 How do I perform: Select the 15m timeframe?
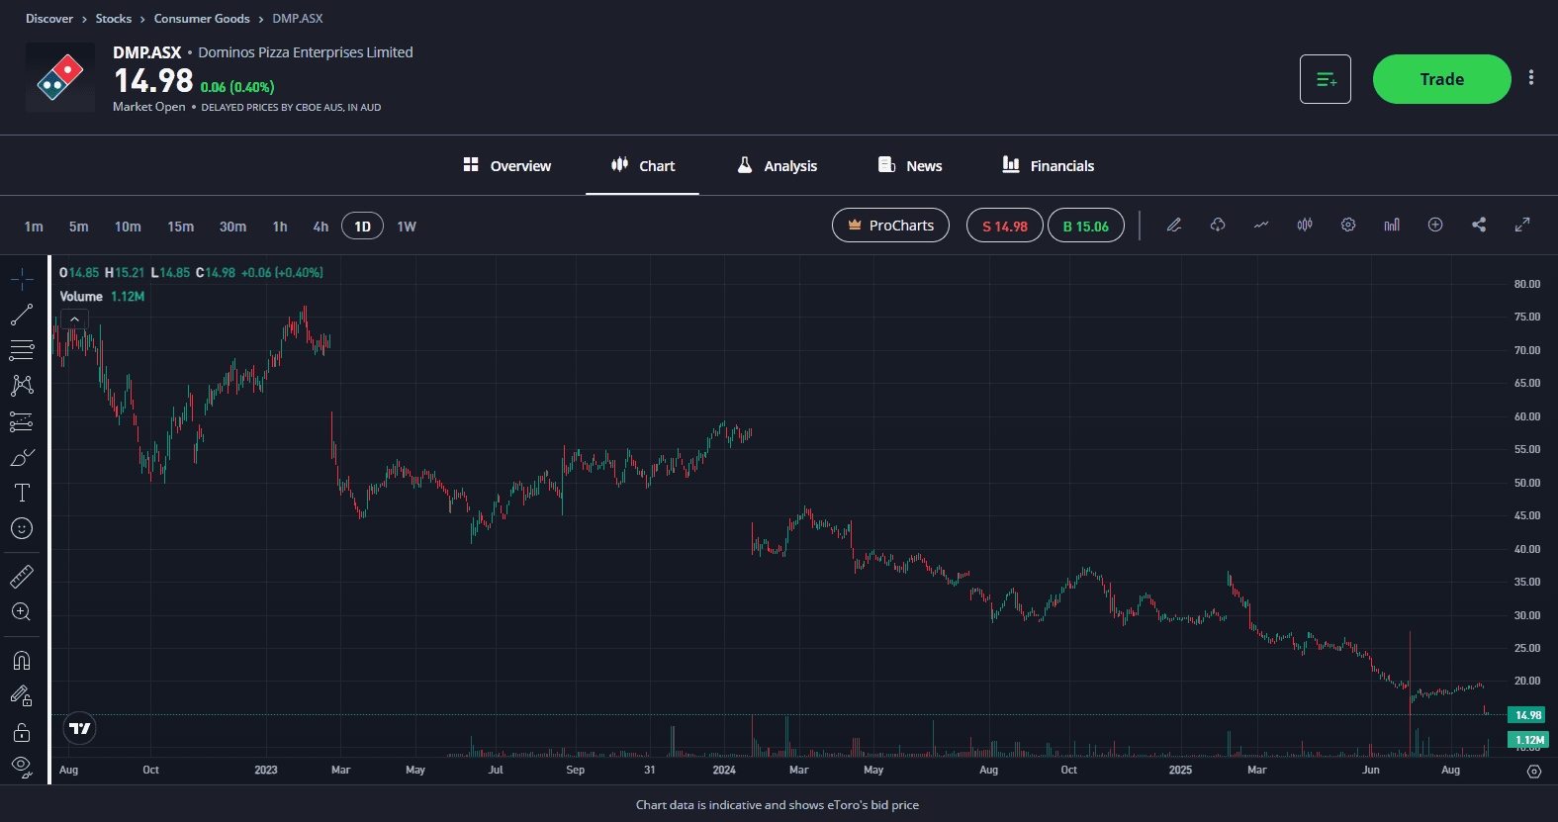tap(181, 227)
